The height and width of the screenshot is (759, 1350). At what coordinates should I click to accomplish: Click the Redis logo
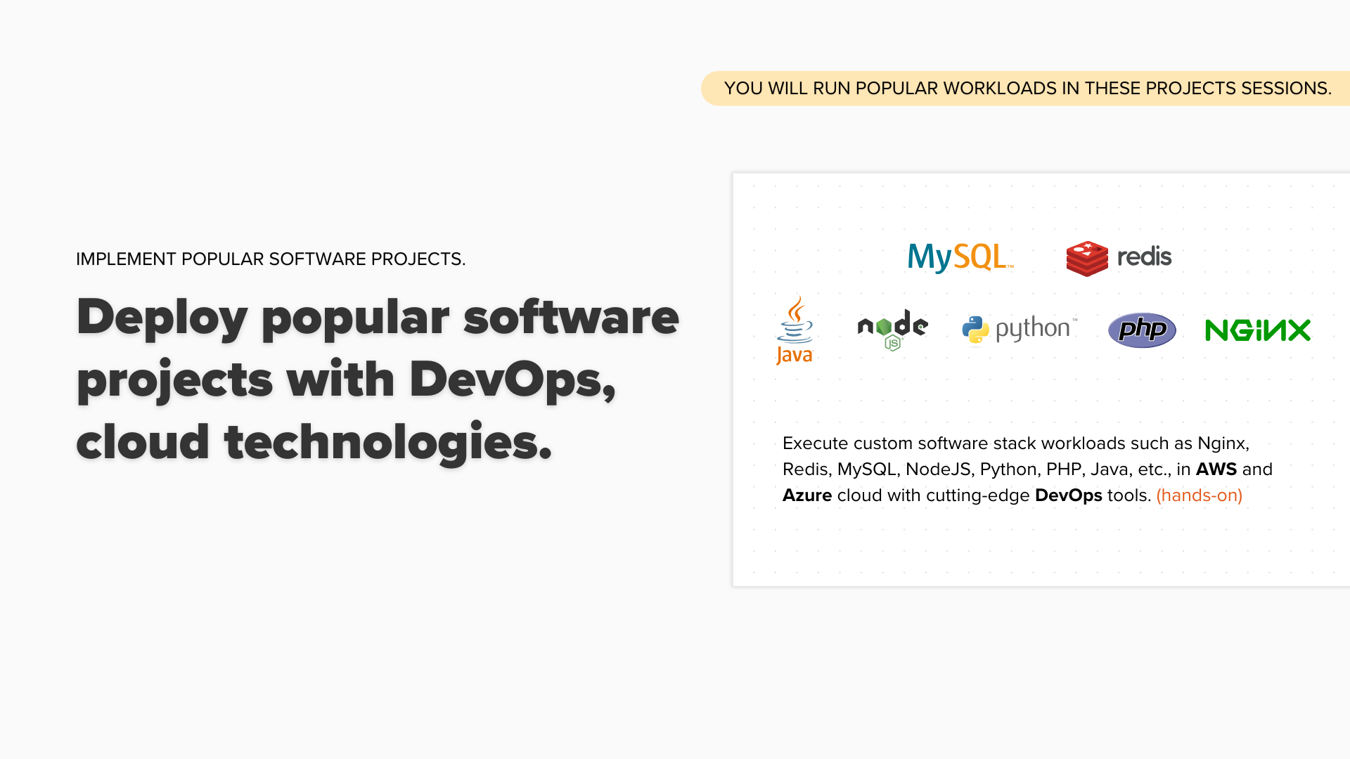(x=1119, y=258)
